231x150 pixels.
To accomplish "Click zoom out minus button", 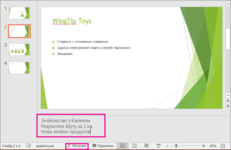I will pyautogui.click(x=167, y=146).
